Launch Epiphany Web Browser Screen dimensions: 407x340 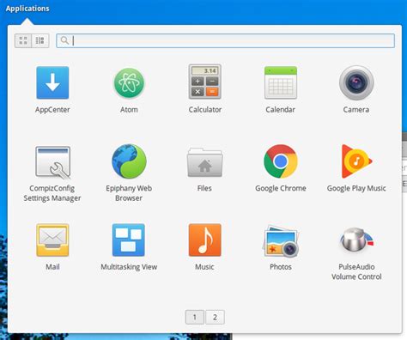click(x=129, y=161)
